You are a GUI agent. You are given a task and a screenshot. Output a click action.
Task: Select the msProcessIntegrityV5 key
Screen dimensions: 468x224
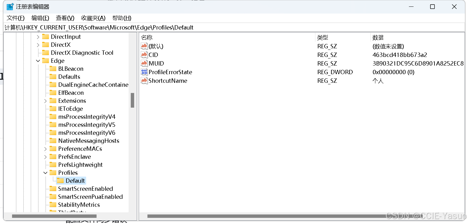pos(87,125)
